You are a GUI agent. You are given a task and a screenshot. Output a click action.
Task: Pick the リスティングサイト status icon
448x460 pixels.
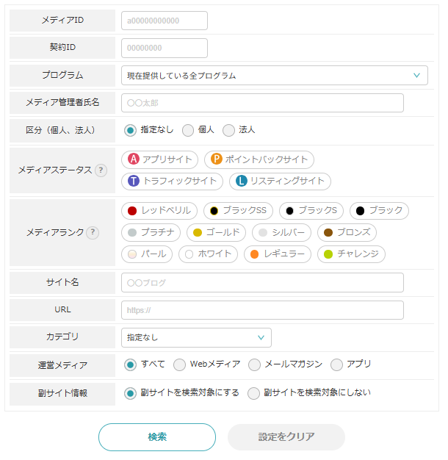(241, 181)
